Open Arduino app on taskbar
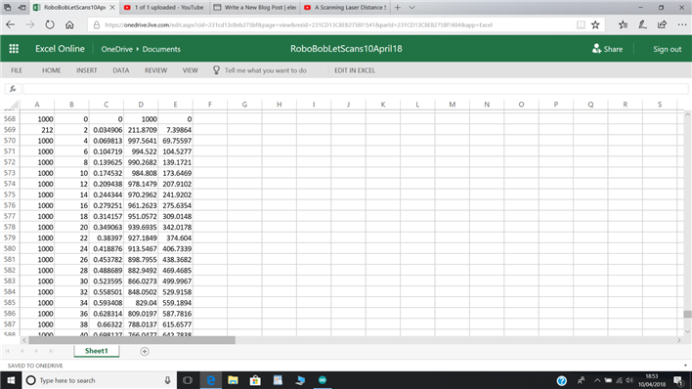Image resolution: width=692 pixels, height=389 pixels. (323, 380)
